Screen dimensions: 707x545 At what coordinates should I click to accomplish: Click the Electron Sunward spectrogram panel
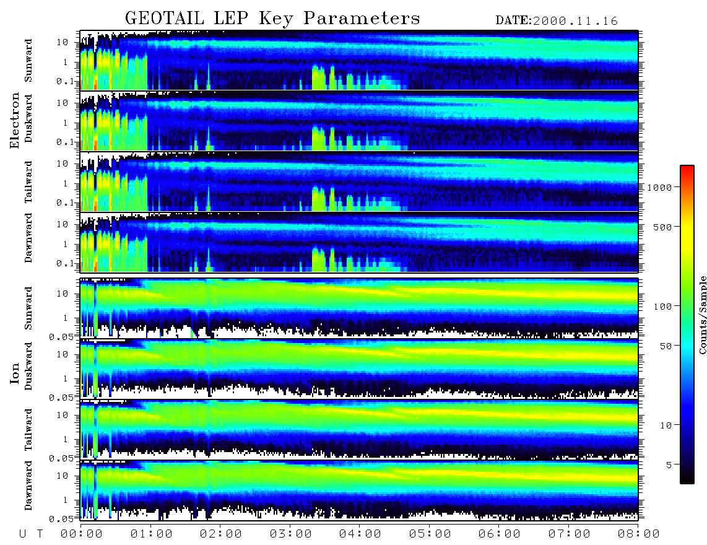tap(359, 60)
